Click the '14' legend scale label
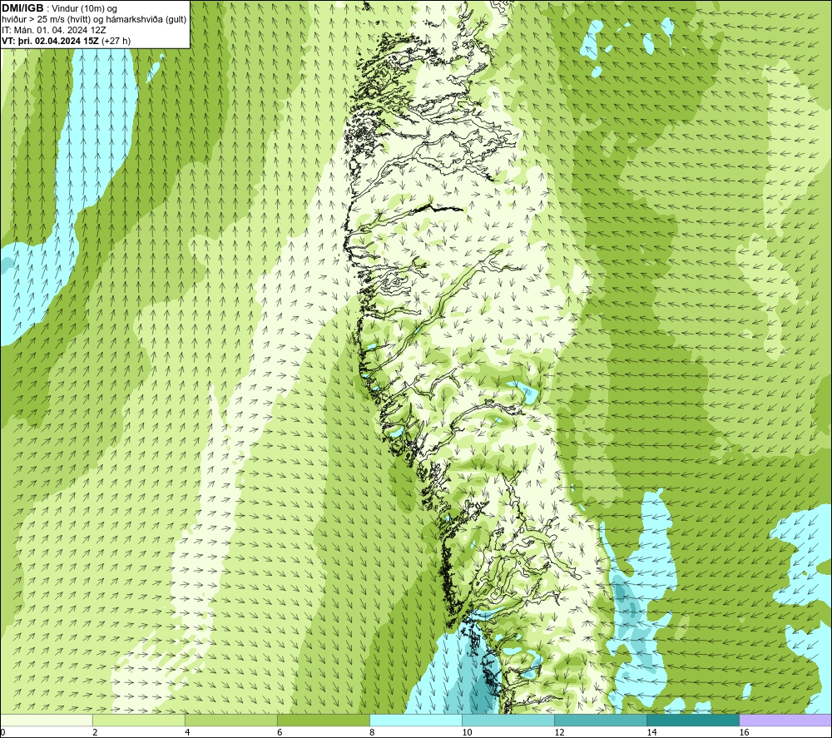The image size is (832, 738). point(651,733)
